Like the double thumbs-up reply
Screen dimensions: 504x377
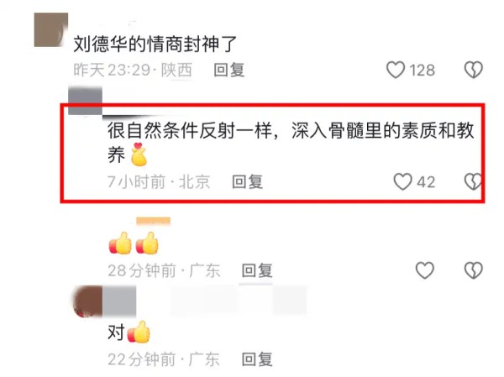425,270
